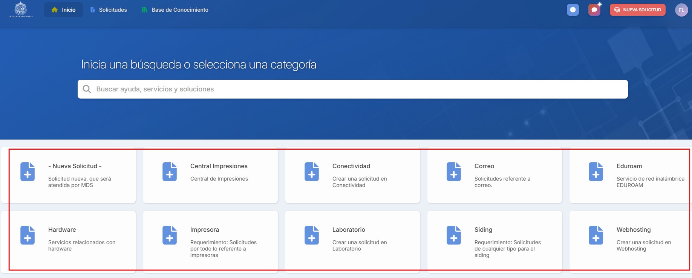Click the Laboratorio category document icon

click(312, 235)
